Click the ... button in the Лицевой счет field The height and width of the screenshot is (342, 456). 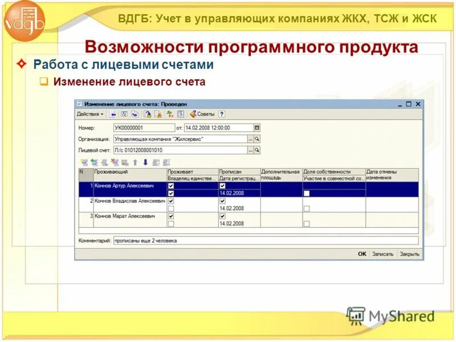250,149
